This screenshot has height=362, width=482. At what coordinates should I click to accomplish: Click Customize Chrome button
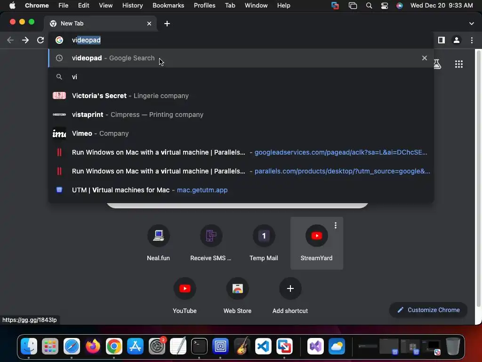pyautogui.click(x=428, y=310)
